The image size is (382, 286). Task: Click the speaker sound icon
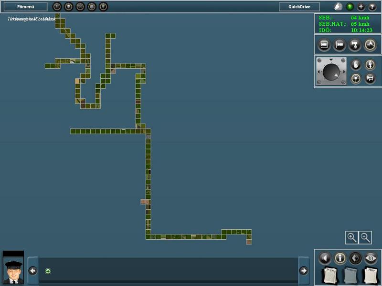[325, 258]
